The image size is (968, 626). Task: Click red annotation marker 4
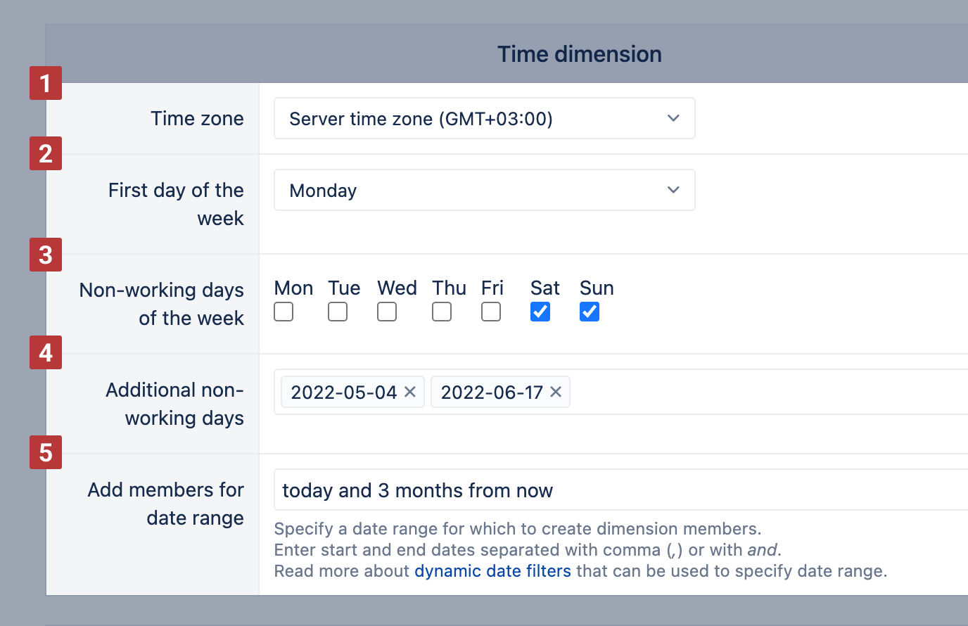click(x=46, y=352)
